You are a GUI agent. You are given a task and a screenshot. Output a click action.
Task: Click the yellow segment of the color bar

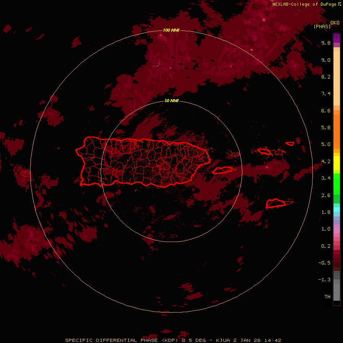(337, 163)
